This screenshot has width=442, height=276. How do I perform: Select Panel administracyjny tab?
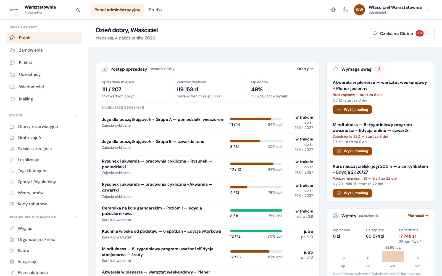click(117, 10)
